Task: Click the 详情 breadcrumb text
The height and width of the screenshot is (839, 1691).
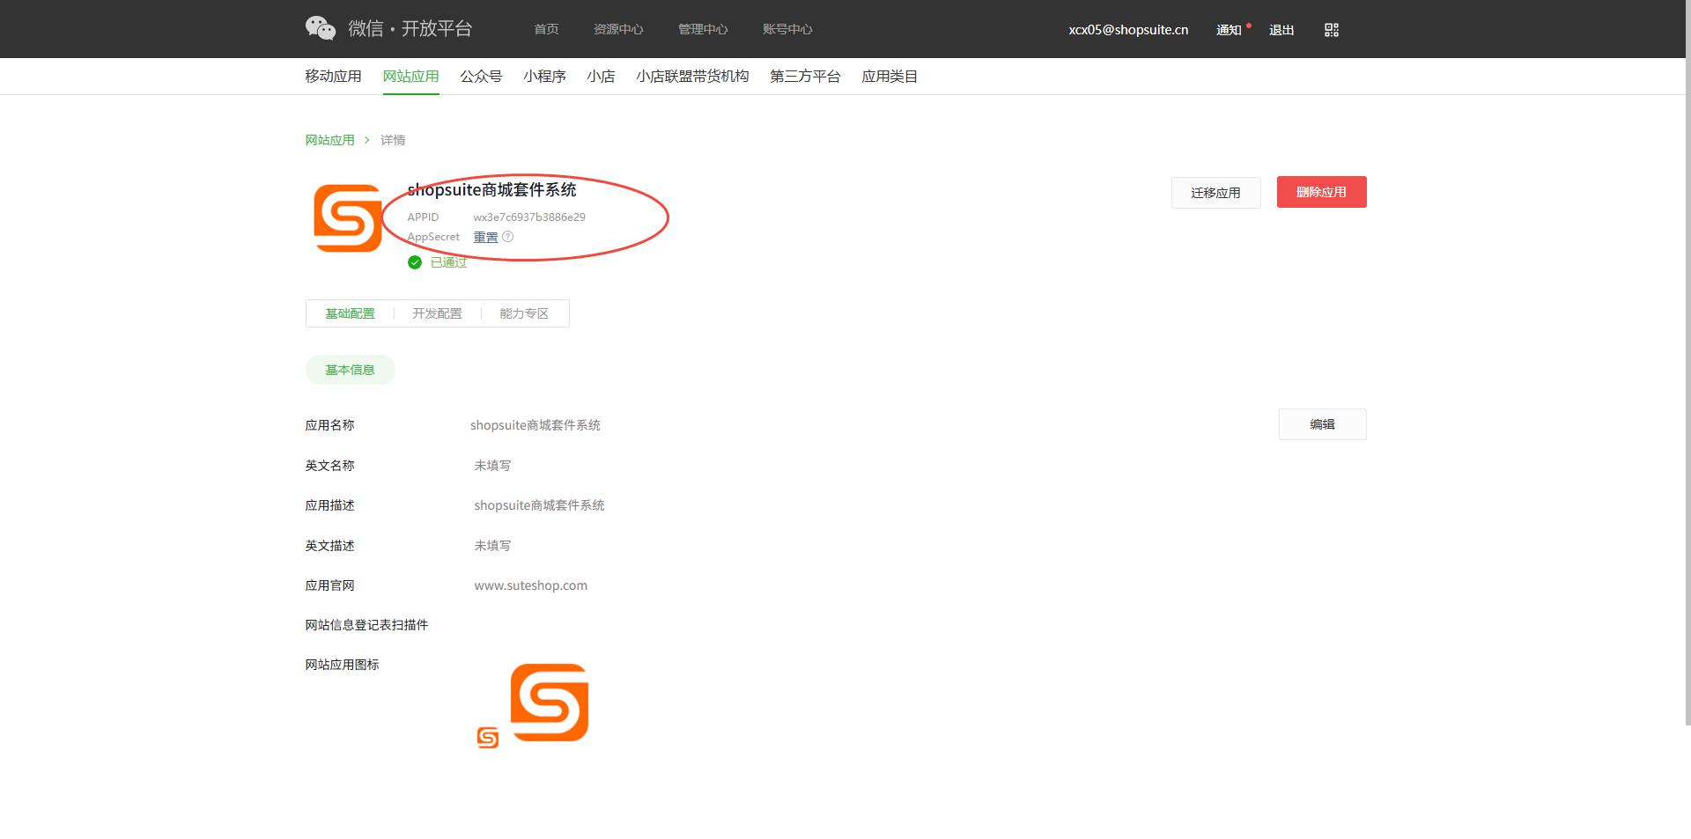Action: (393, 140)
